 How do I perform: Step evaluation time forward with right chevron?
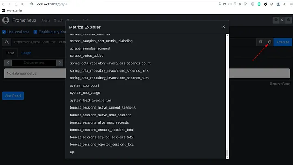pyautogui.click(x=59, y=63)
